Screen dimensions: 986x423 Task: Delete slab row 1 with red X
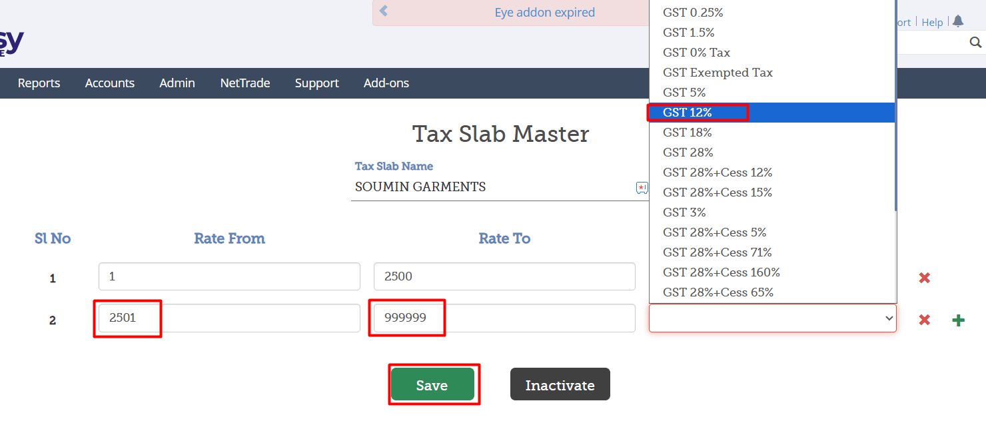pyautogui.click(x=924, y=278)
